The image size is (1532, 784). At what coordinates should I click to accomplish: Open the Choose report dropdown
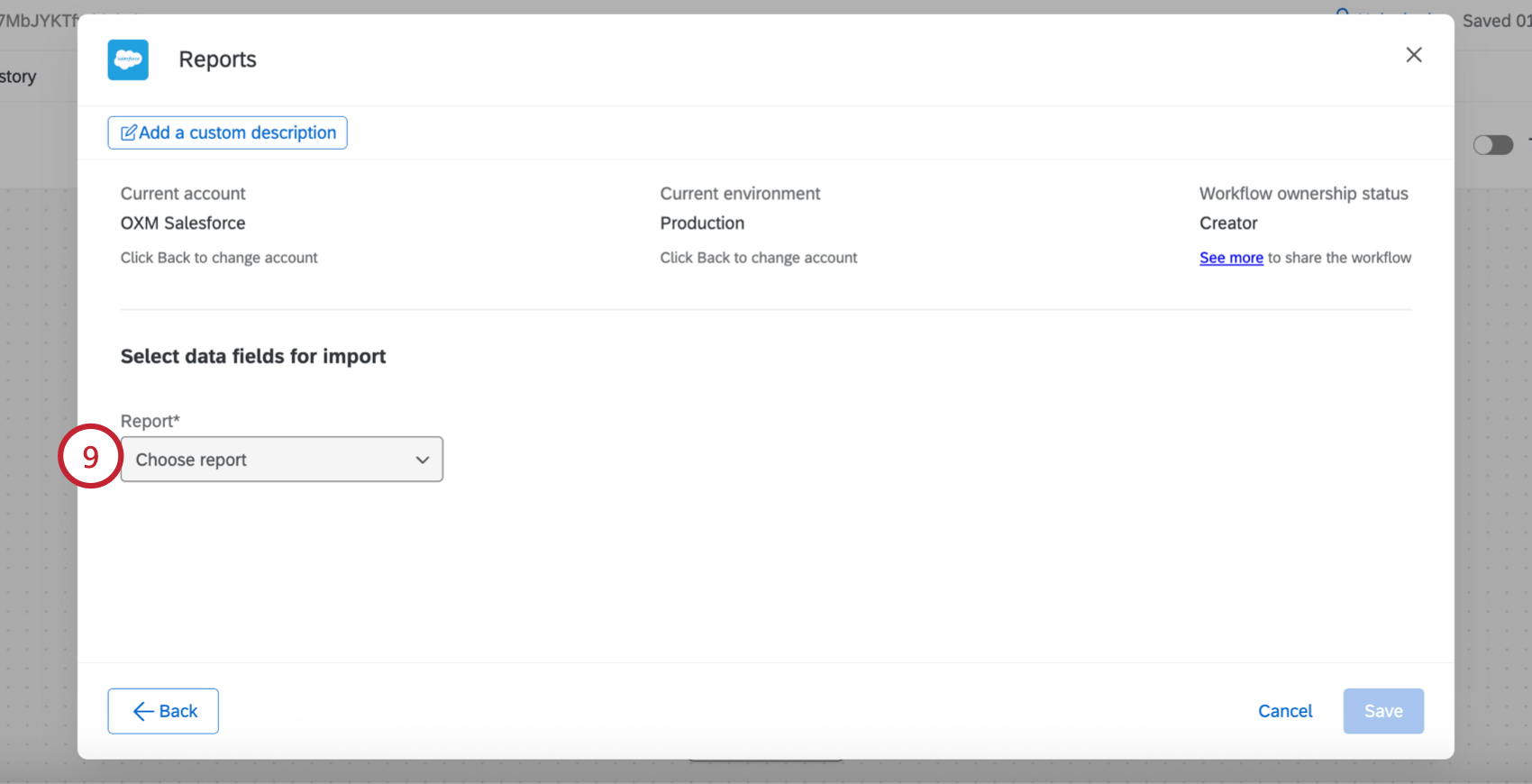[281, 460]
